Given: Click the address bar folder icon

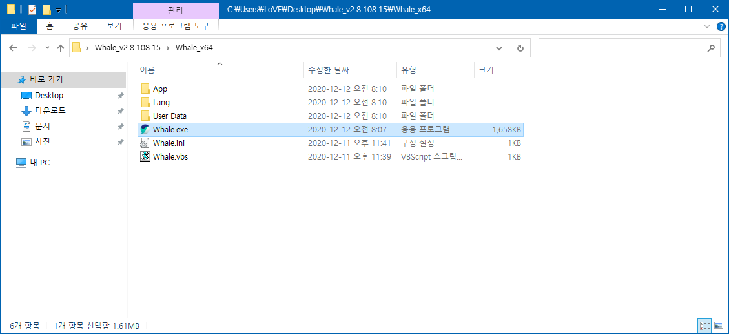Looking at the screenshot, I should [77, 47].
